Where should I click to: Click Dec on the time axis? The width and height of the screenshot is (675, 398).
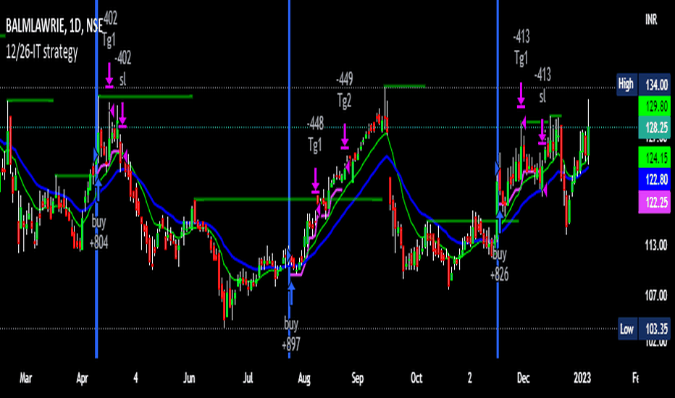(x=523, y=378)
